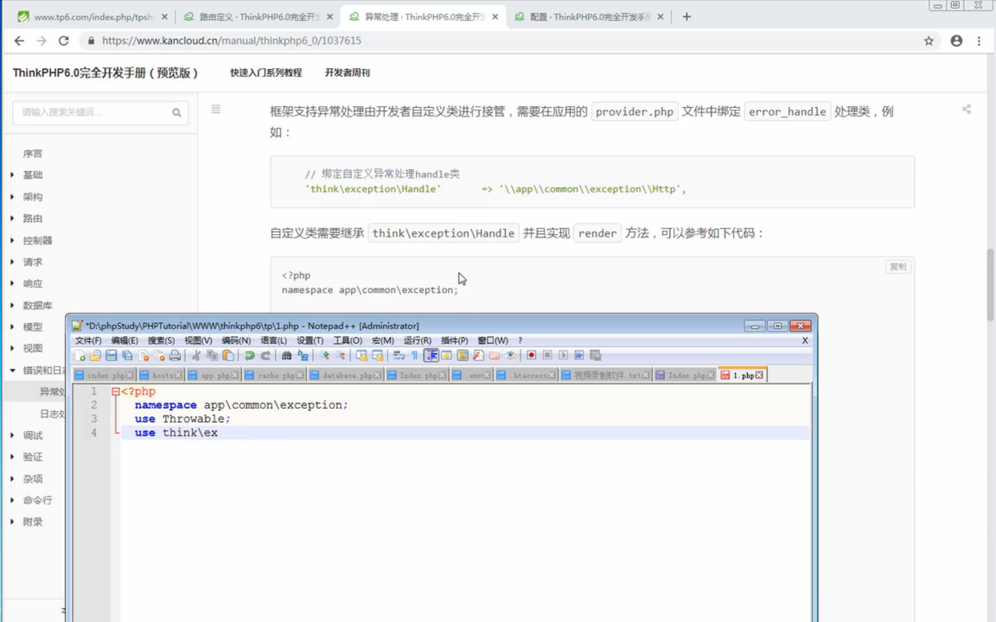Stop macro recording in Notepad++
The height and width of the screenshot is (622, 996).
click(x=547, y=355)
